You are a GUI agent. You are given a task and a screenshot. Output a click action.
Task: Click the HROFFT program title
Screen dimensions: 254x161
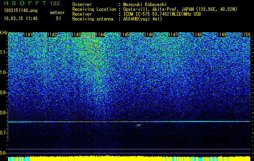(x=25, y=3)
